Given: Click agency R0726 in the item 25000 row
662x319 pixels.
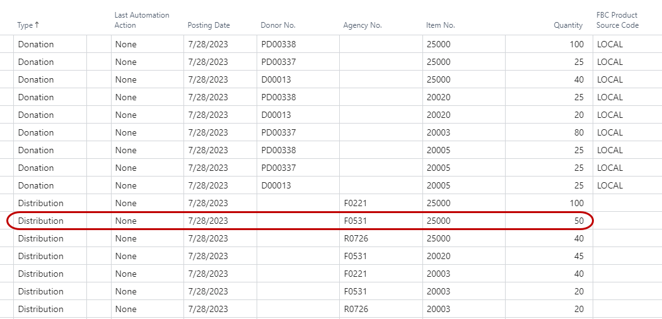Looking at the screenshot, I should click(356, 238).
